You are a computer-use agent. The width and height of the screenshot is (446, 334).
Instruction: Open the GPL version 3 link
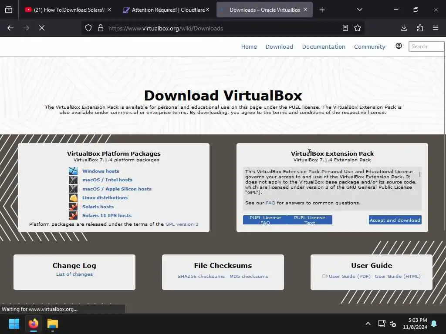[182, 224]
